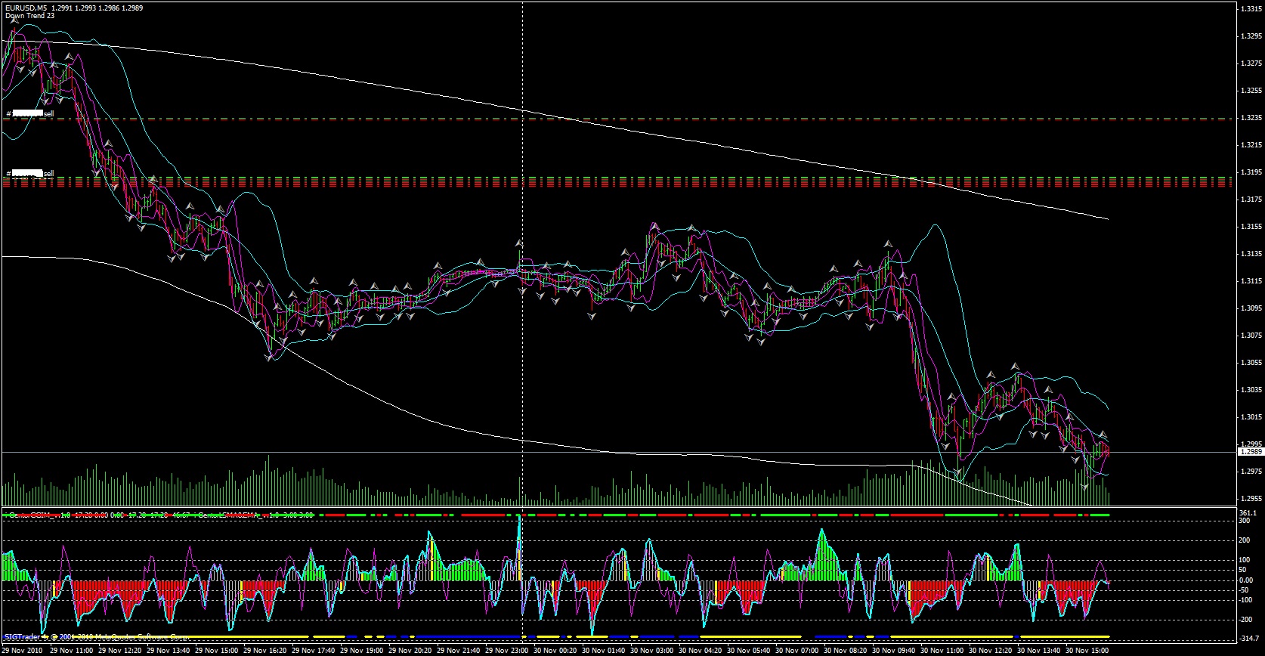Click the '30 Nov 00:20' time label

coord(555,650)
